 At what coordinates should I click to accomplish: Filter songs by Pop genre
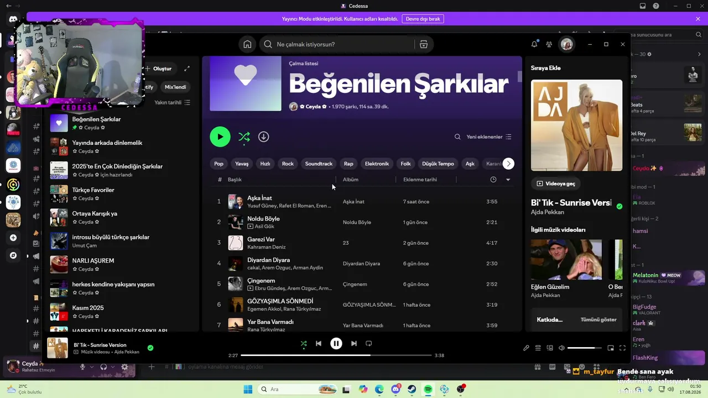[x=219, y=164]
